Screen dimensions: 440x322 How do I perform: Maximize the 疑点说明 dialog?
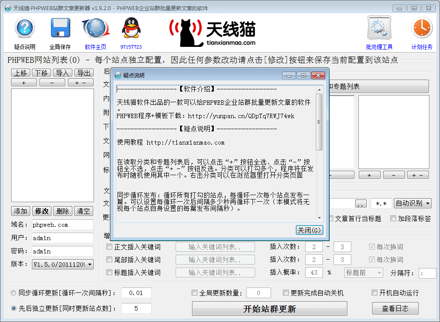(x=303, y=76)
